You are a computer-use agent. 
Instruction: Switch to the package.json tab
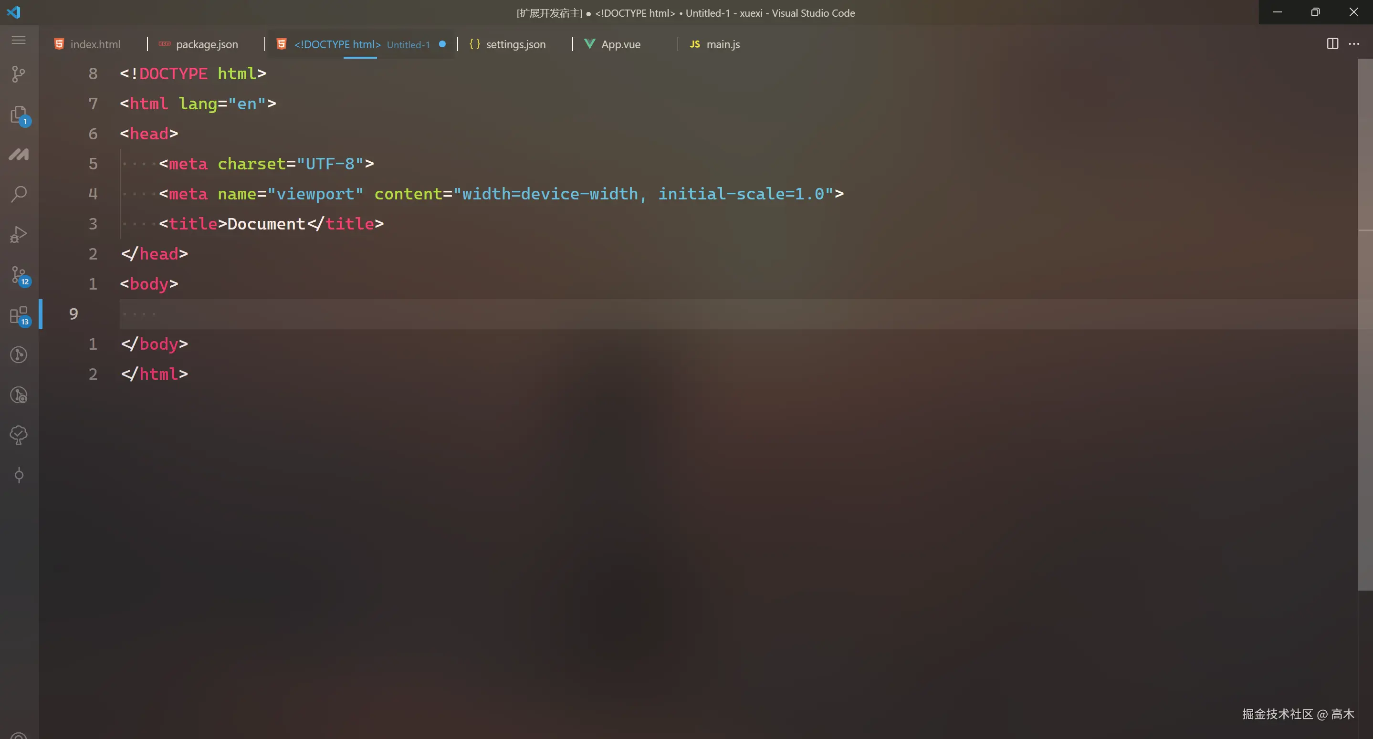click(207, 44)
